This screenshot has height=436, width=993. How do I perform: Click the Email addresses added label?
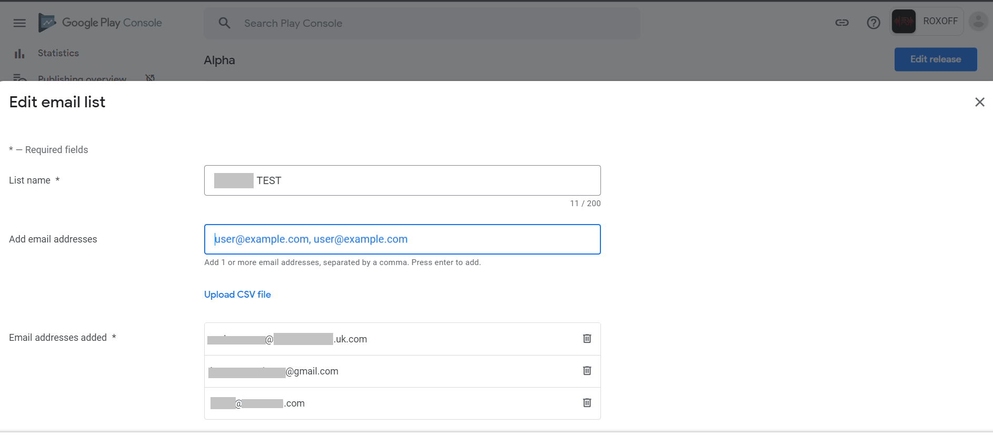click(62, 338)
